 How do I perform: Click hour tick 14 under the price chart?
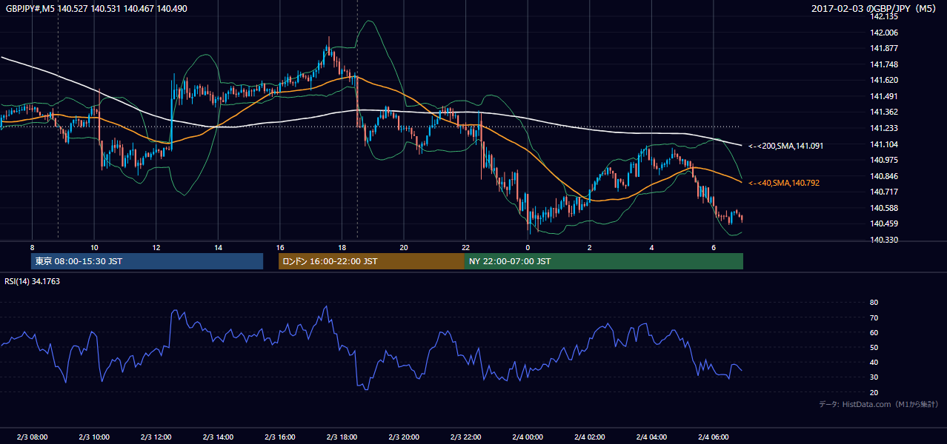[x=218, y=246]
